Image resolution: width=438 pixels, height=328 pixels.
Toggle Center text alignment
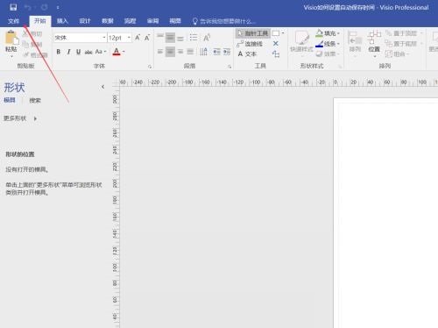[x=170, y=52]
